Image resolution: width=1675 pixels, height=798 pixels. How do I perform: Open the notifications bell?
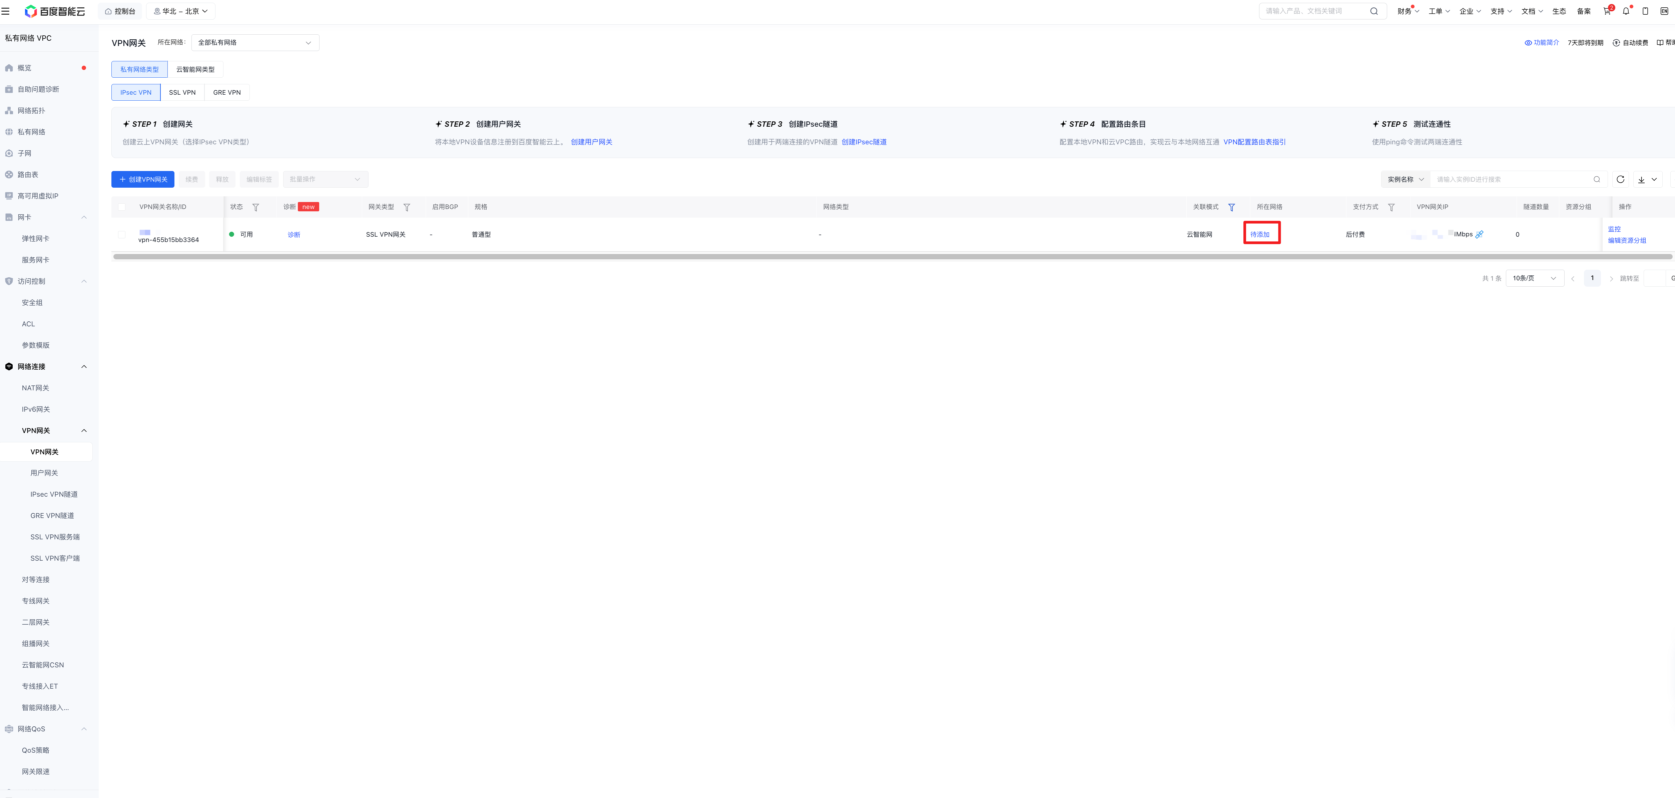pyautogui.click(x=1626, y=11)
